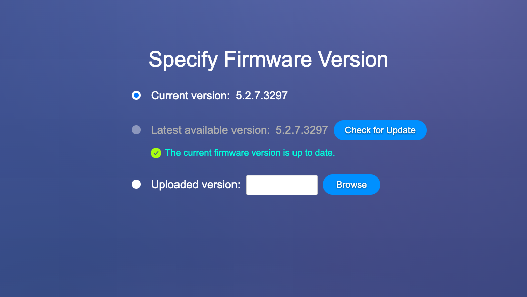Select the Latest available version radio button
Viewport: 527px width, 297px height.
tap(136, 130)
